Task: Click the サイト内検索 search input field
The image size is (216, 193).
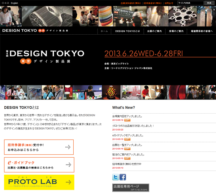Action: coord(190,3)
